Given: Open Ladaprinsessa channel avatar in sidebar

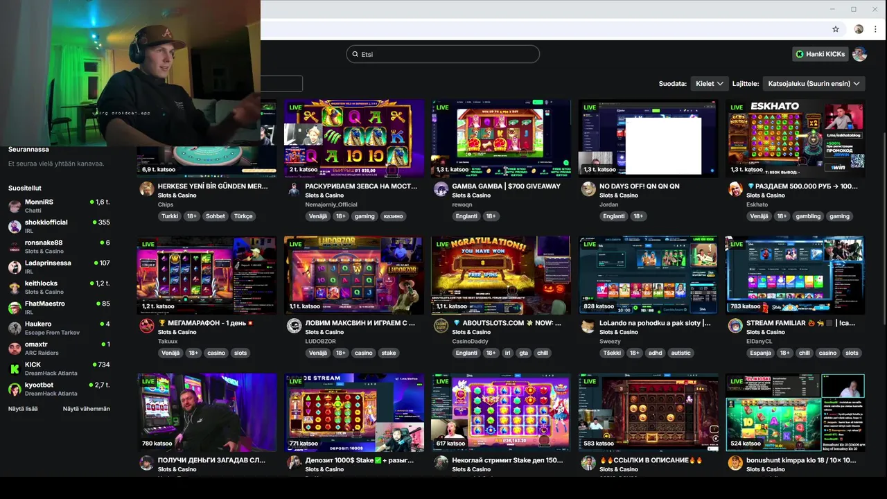Looking at the screenshot, I should [x=15, y=267].
